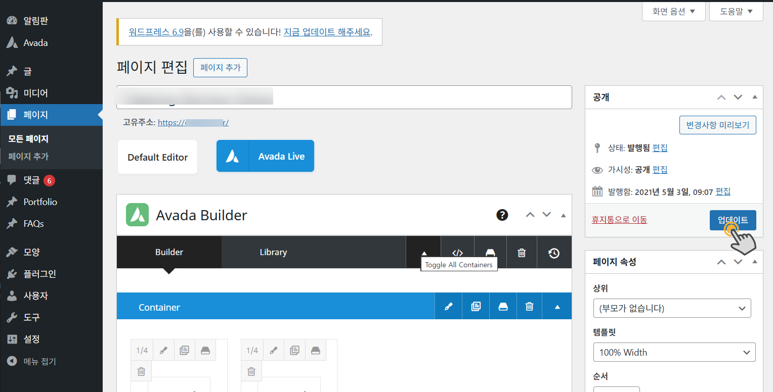Save the first 1/4 column to library
Image resolution: width=773 pixels, height=392 pixels.
tap(205, 350)
